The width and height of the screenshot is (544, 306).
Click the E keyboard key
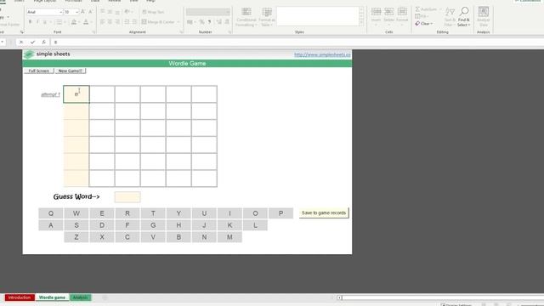click(102, 213)
